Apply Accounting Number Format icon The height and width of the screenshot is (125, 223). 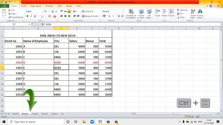pyautogui.click(x=104, y=16)
